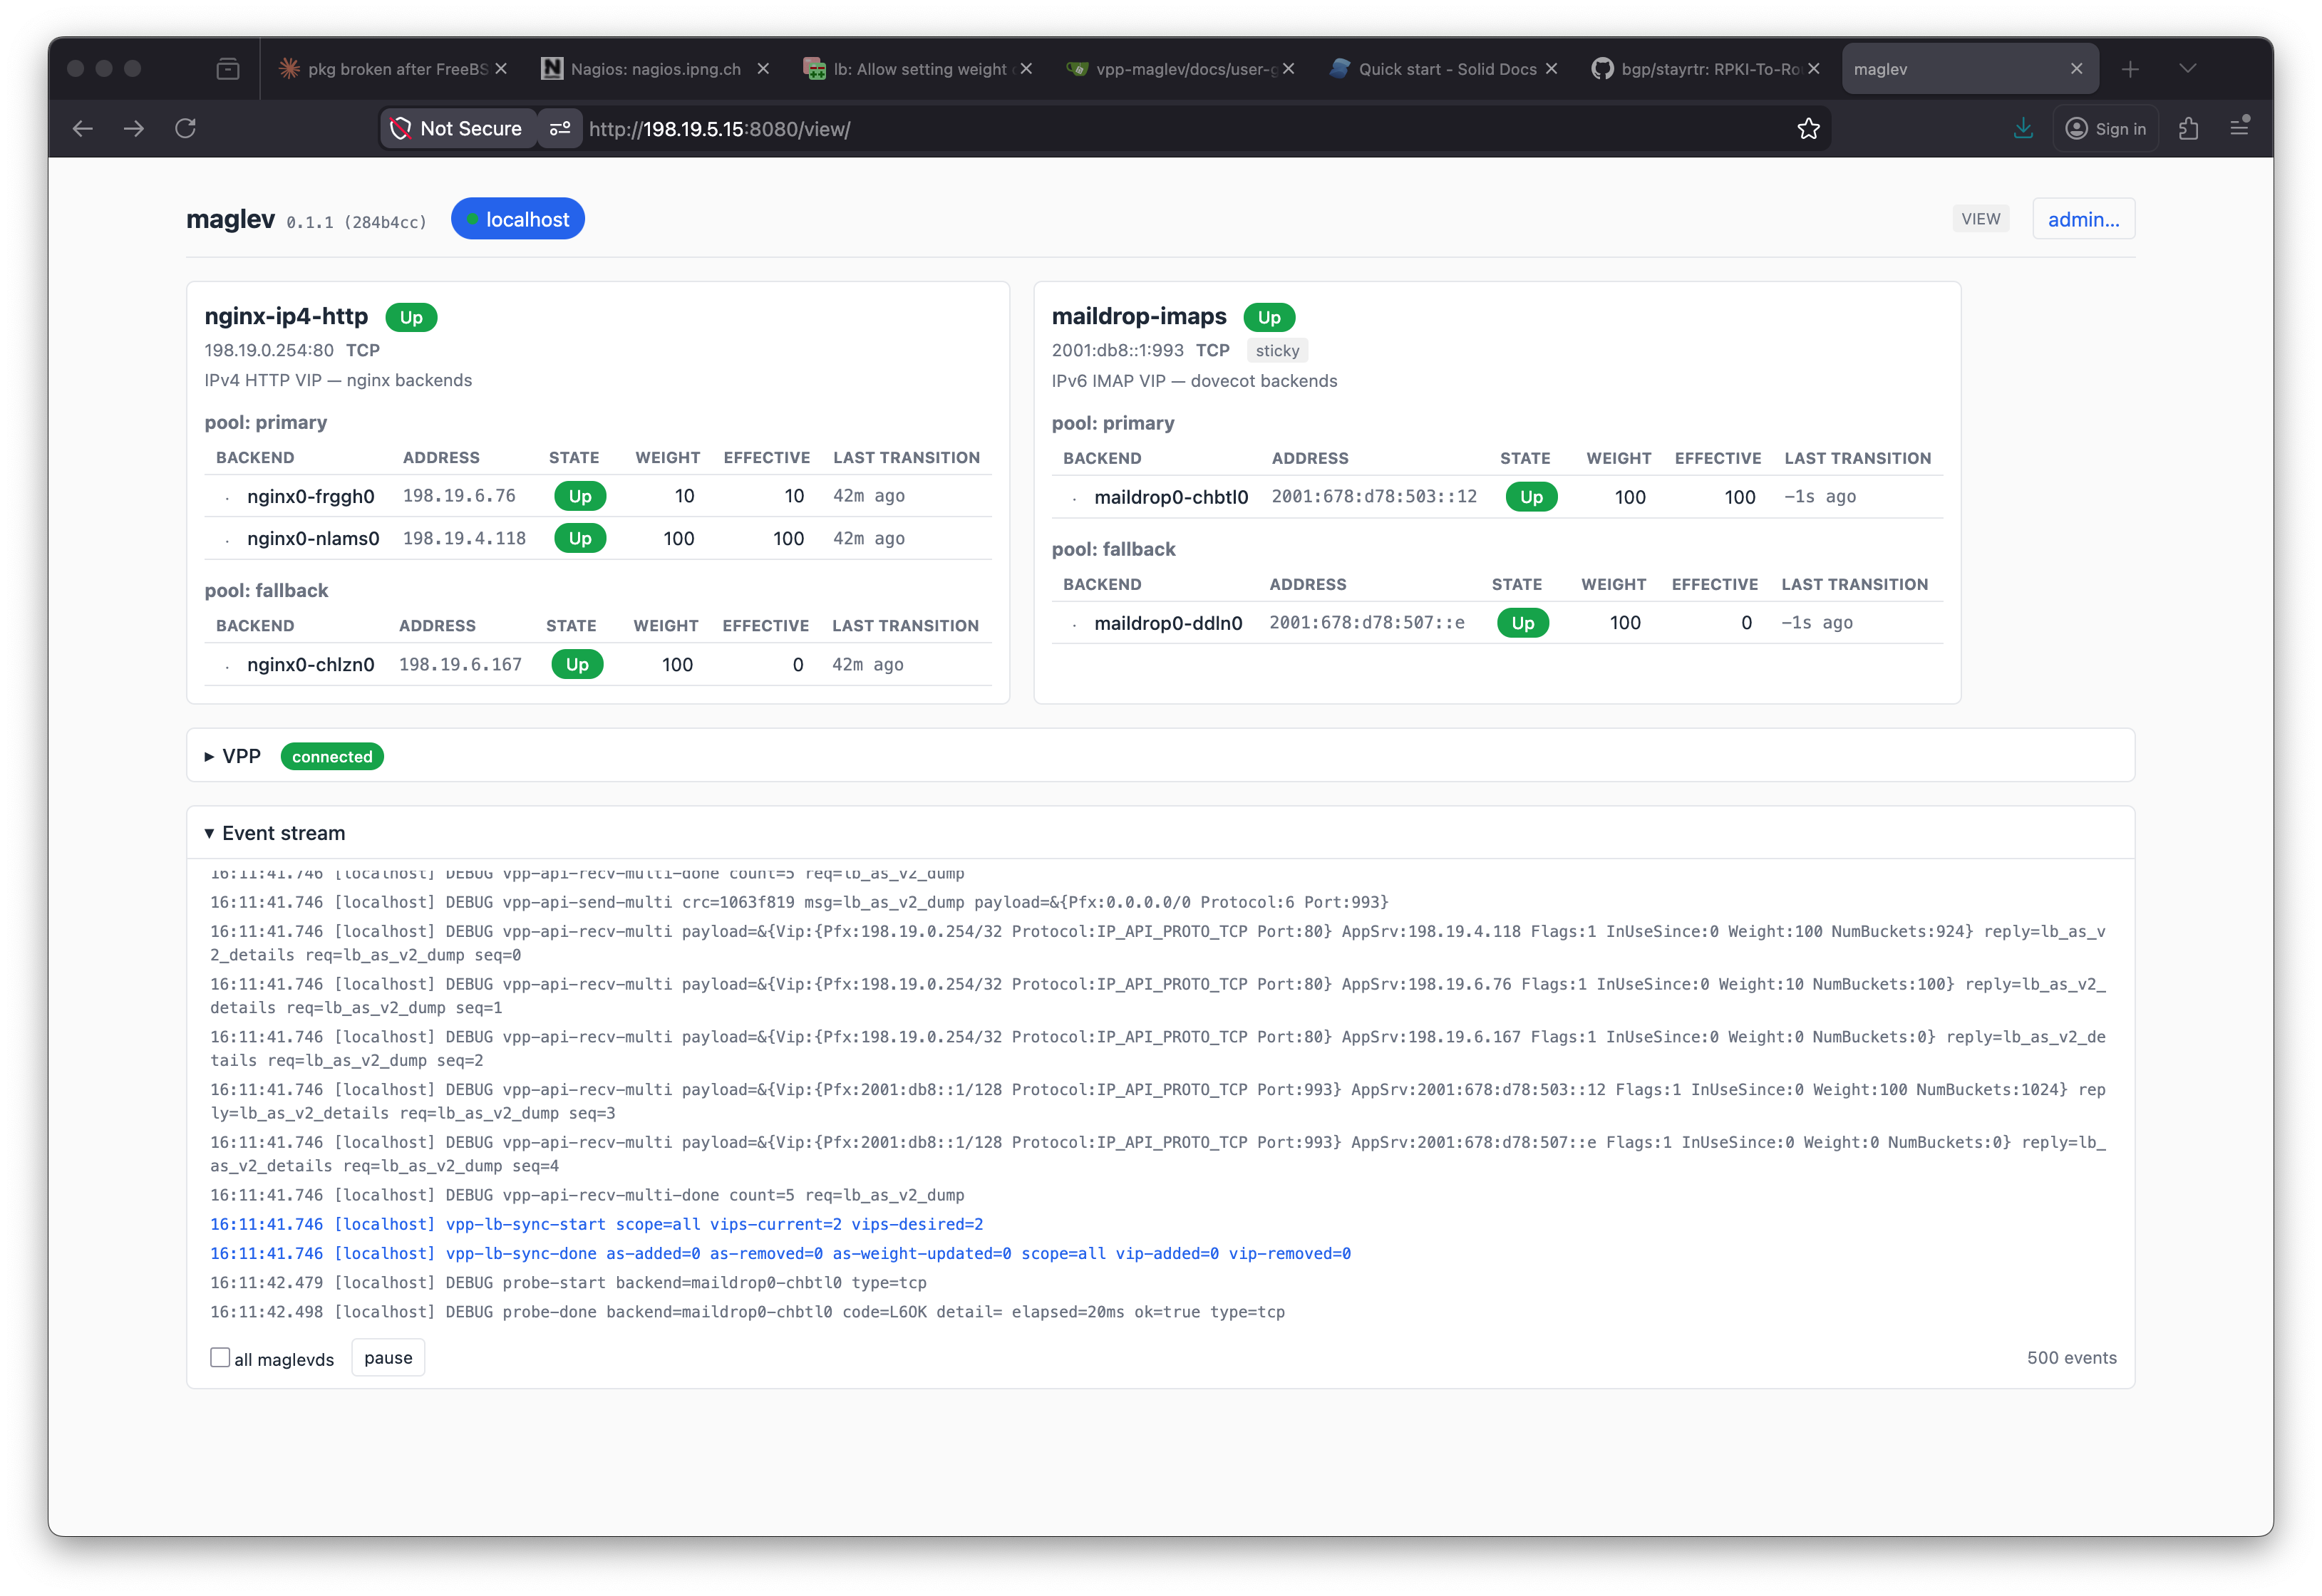Click the site permissions tune icon
This screenshot has width=2322, height=1596.
[x=560, y=129]
